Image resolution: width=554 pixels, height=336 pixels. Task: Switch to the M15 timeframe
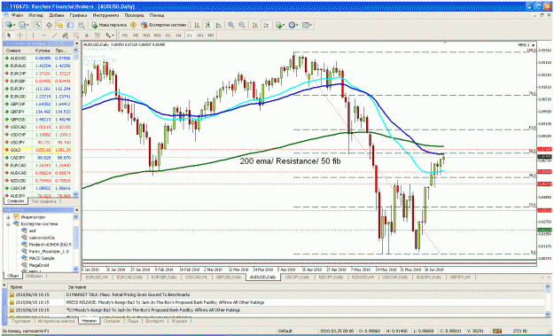[x=146, y=35]
